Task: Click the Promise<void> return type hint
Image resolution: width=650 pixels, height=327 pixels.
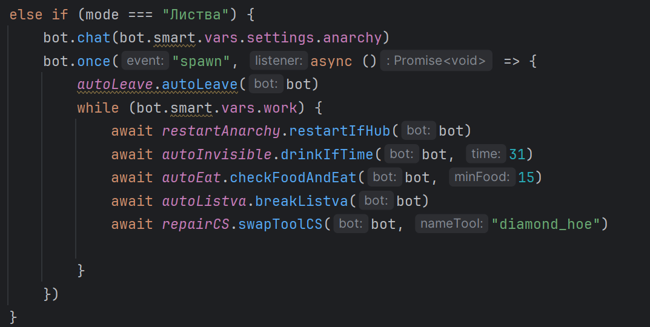Action: pos(436,61)
